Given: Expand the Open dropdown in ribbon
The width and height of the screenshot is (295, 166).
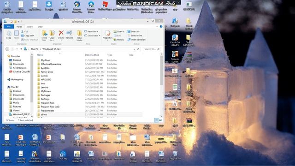Looking at the screenshot, I should 119,31.
